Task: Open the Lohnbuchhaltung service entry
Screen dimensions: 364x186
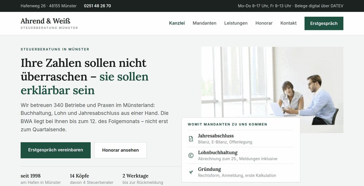Action: 241,155
